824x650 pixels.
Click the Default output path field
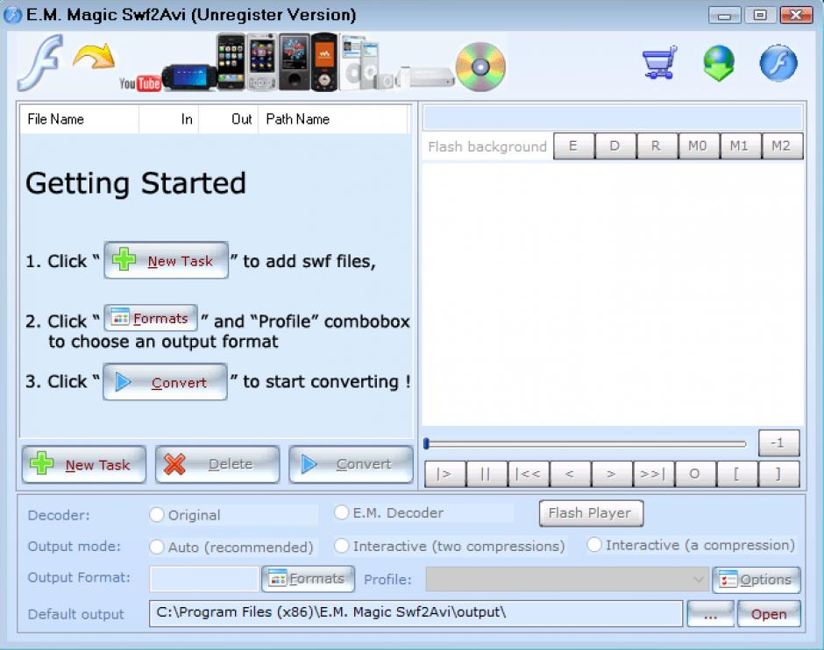(416, 614)
